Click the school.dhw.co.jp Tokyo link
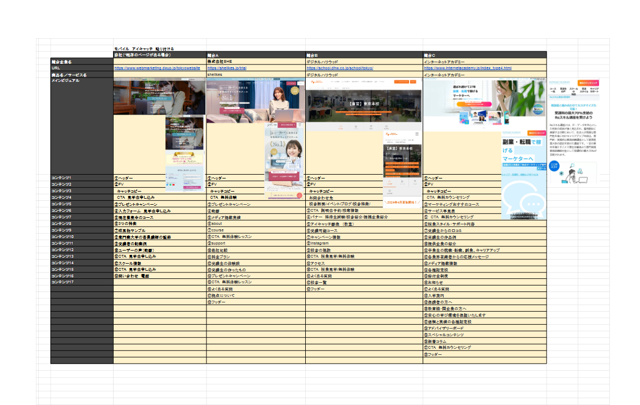The width and height of the screenshot is (640, 405). (x=340, y=68)
